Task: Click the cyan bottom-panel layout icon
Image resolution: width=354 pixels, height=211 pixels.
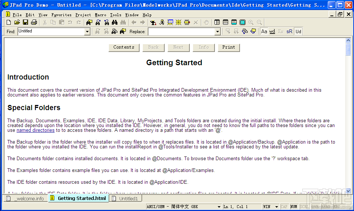Action: [234, 22]
